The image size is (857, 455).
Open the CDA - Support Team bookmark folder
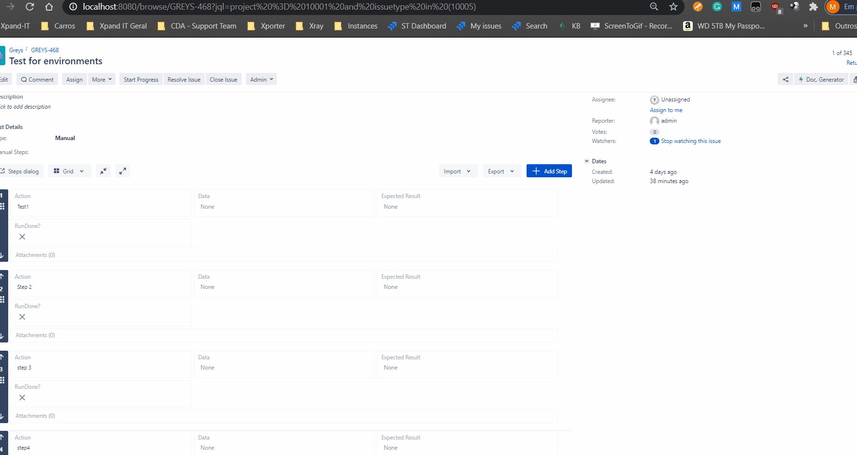click(197, 26)
